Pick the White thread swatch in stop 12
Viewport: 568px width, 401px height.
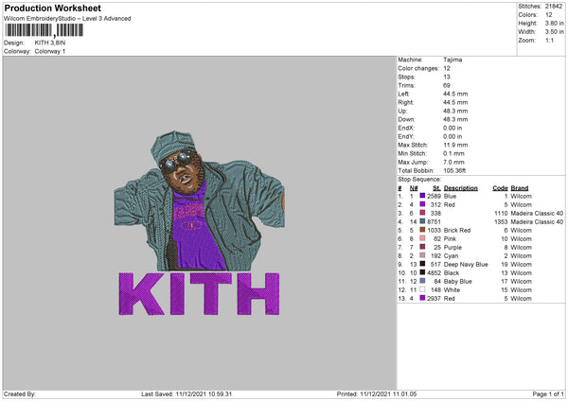click(x=422, y=289)
